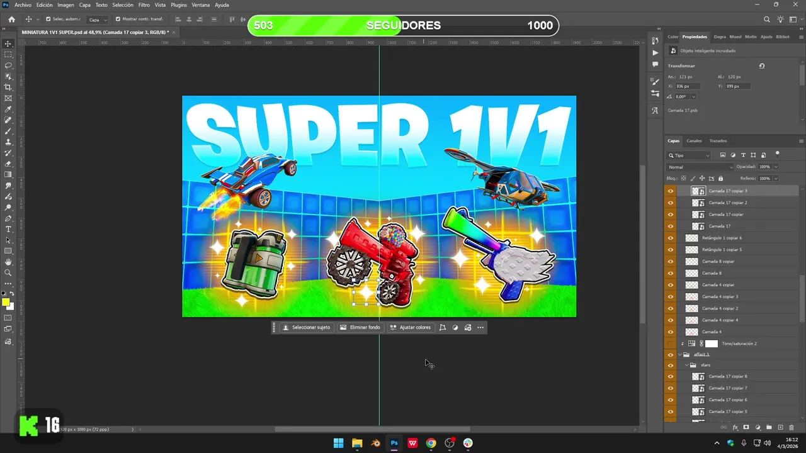Toggle Mostrar contr. transf. checkbox
This screenshot has height=453, width=806.
[x=118, y=19]
